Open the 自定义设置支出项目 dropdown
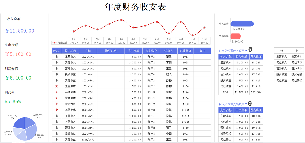The height and width of the screenshot is (143, 305). click(x=246, y=104)
